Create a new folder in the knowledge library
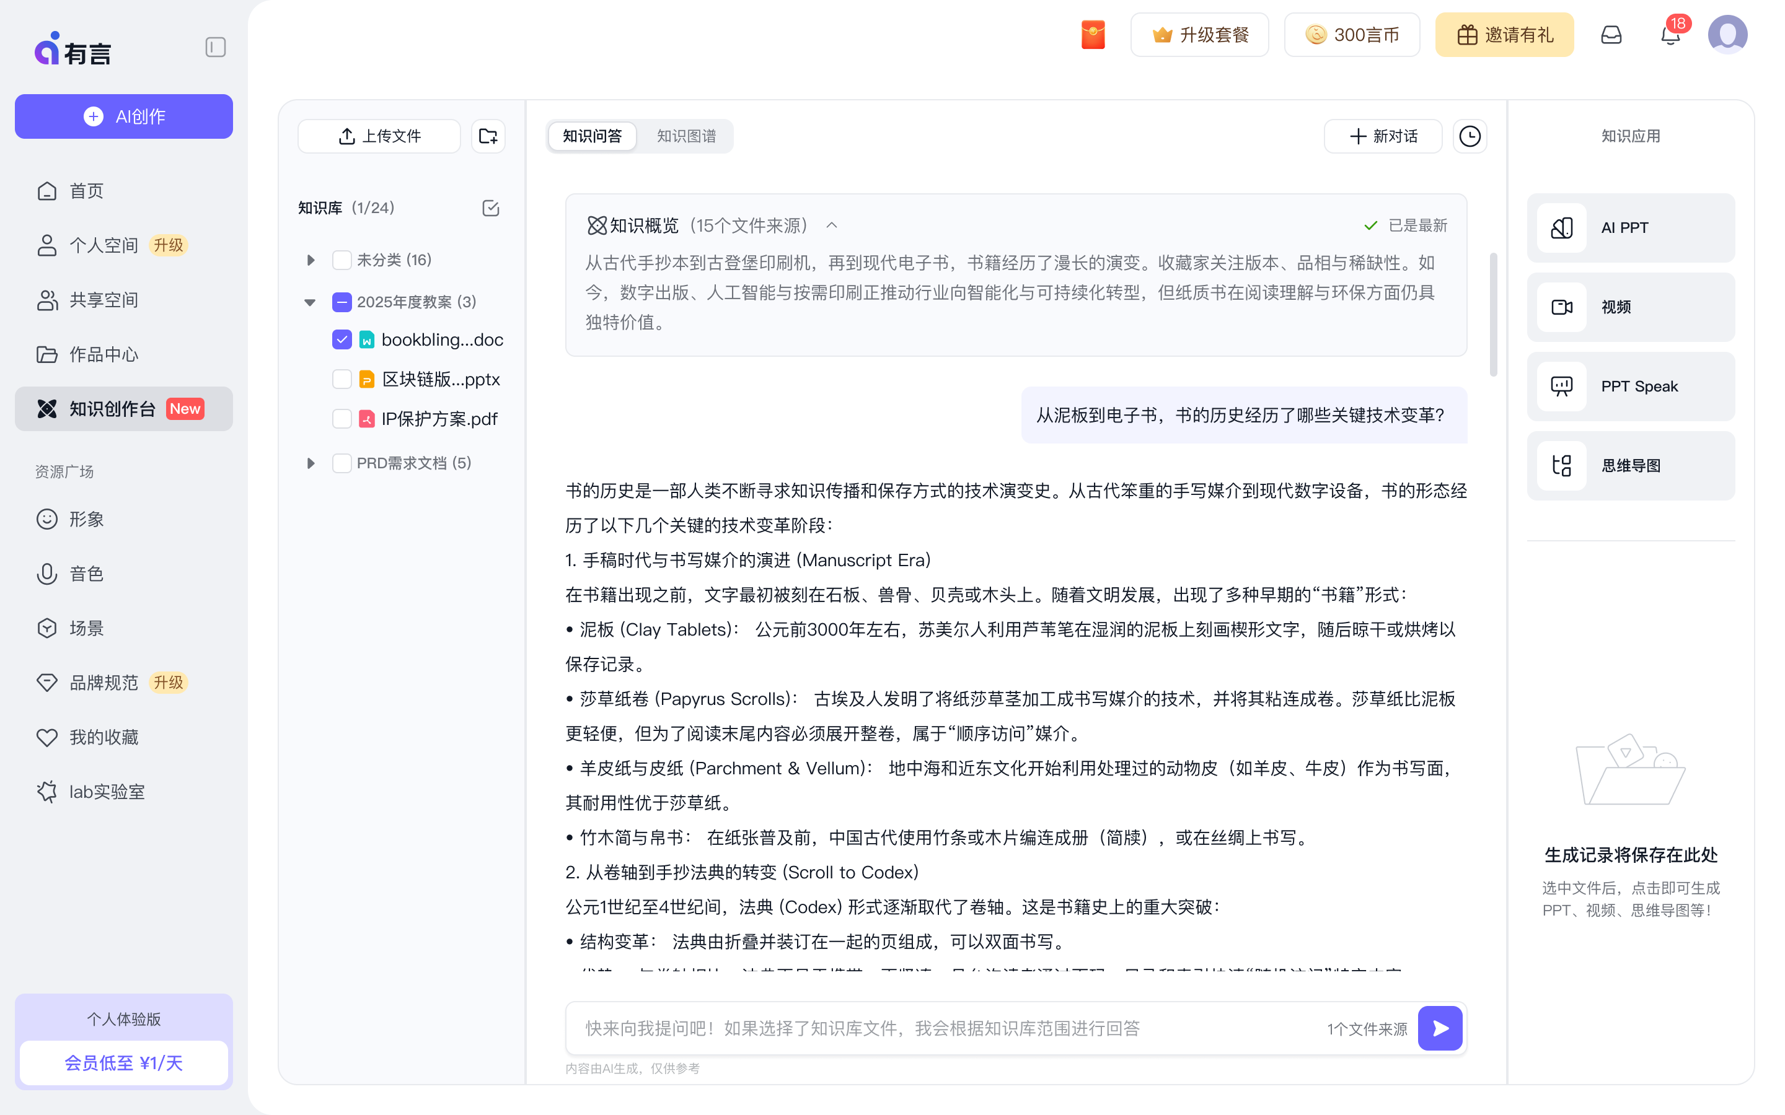This screenshot has width=1785, height=1115. coord(488,136)
